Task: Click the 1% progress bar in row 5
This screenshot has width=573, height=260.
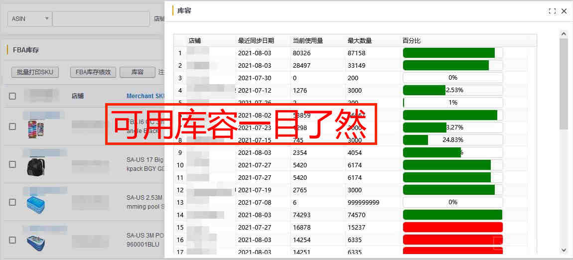Action: (453, 103)
